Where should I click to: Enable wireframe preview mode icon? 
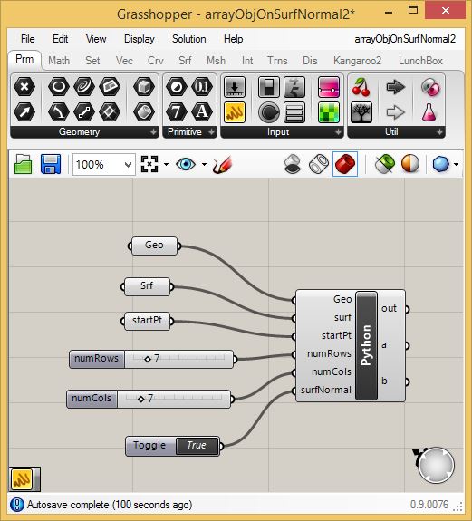point(319,164)
